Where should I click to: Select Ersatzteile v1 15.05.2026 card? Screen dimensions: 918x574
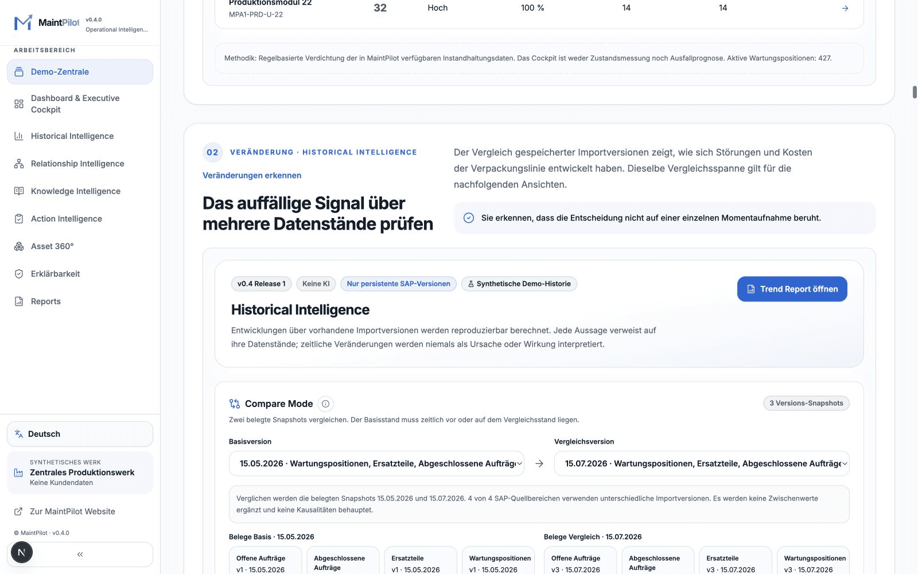pos(420,561)
